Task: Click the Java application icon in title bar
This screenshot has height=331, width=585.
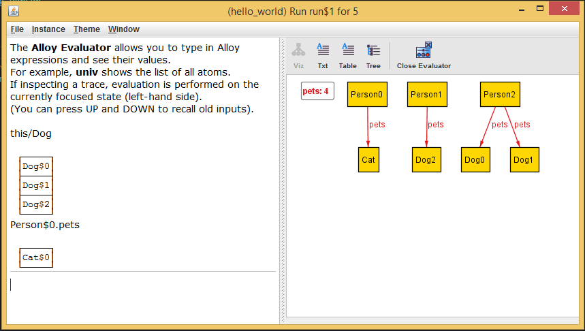Action: point(14,11)
